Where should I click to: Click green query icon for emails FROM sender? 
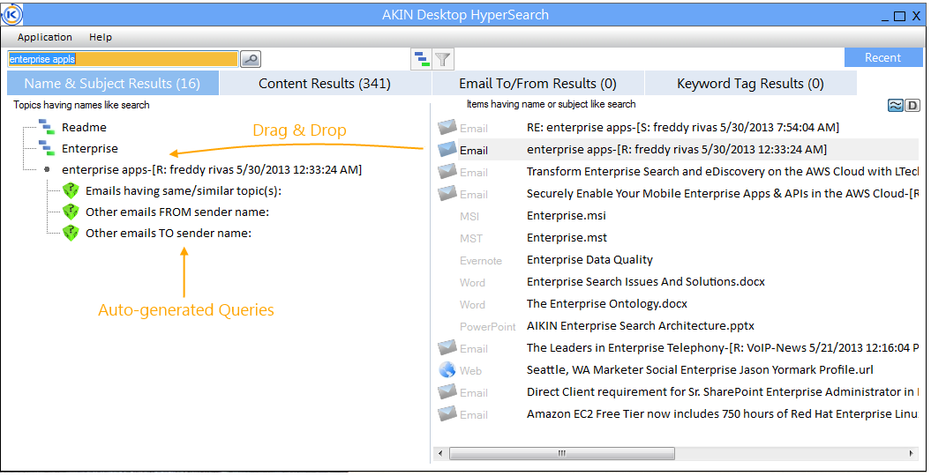pos(71,212)
